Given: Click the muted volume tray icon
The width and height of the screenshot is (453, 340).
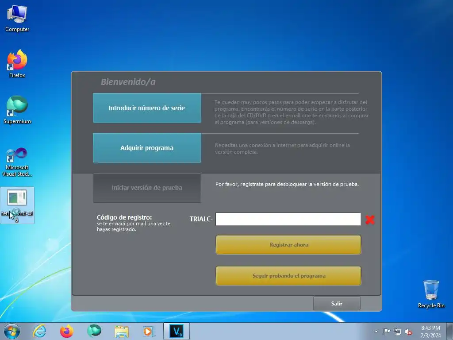Looking at the screenshot, I should (408, 332).
